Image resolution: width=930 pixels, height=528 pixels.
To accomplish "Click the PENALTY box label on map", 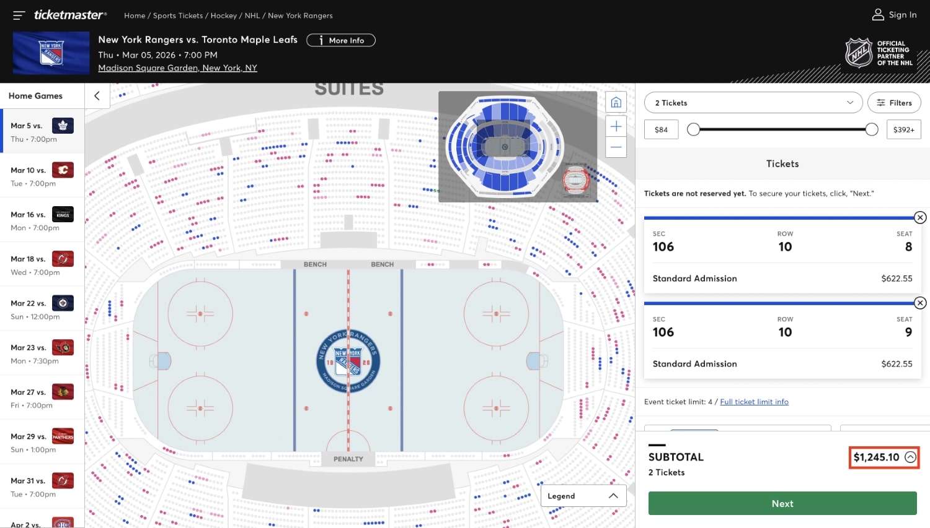I will [x=348, y=459].
